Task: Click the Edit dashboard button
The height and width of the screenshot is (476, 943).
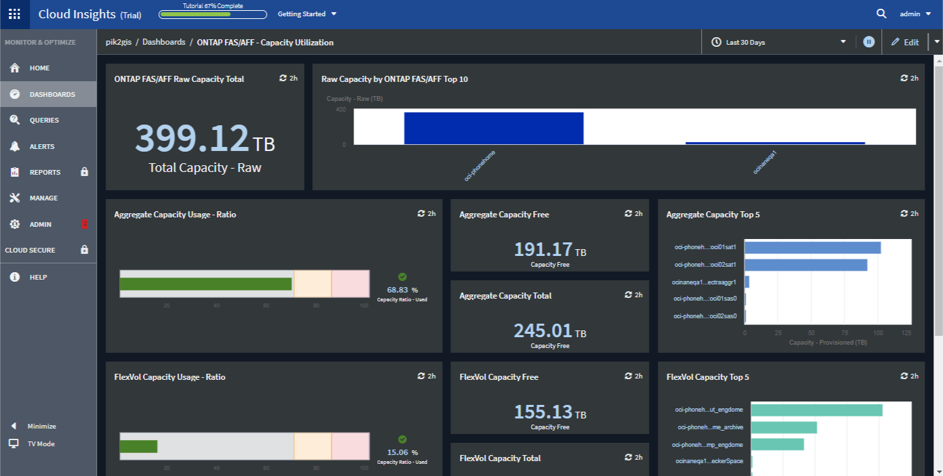Action: coord(905,42)
